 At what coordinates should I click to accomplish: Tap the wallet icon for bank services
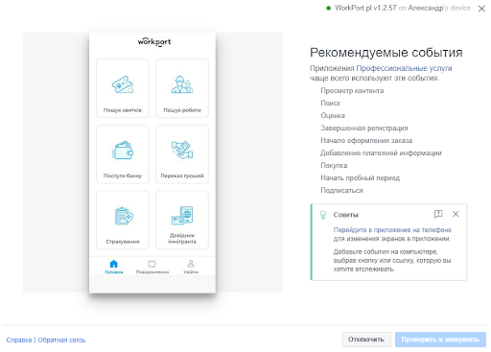[123, 151]
